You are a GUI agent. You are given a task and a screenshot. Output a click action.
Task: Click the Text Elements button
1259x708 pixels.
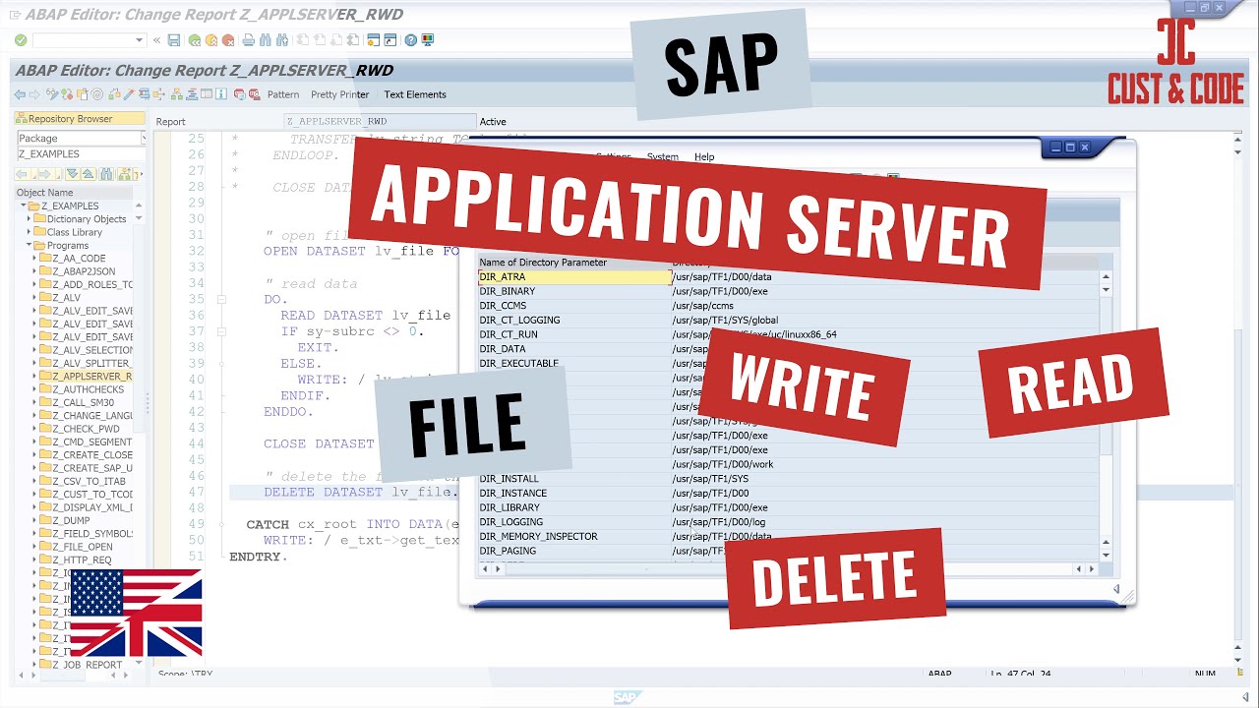[415, 94]
